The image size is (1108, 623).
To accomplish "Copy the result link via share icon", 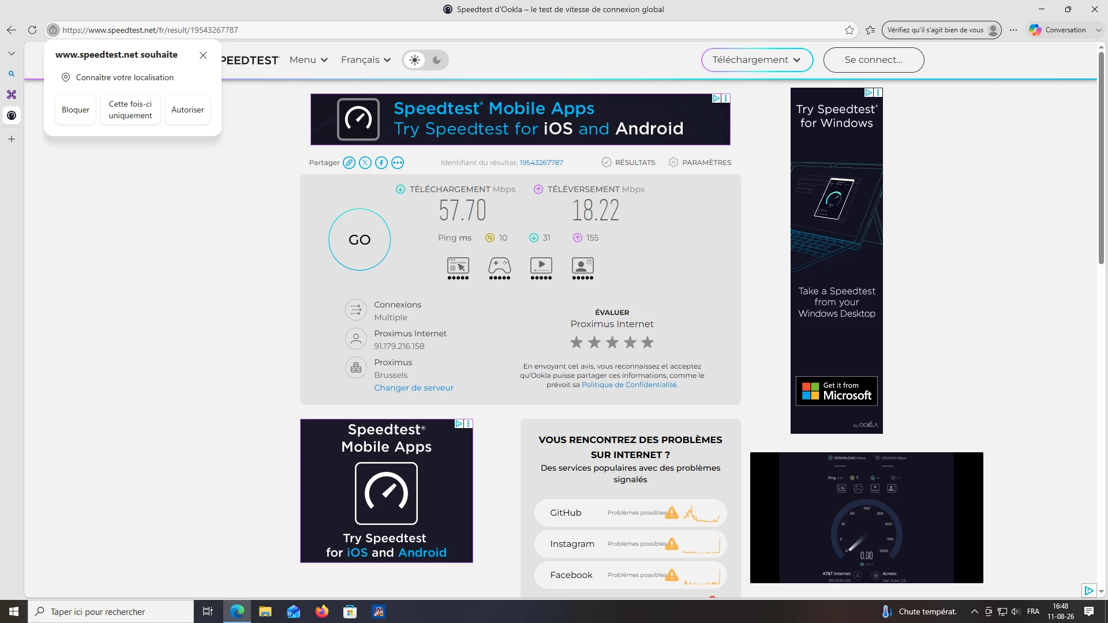I will [x=349, y=163].
